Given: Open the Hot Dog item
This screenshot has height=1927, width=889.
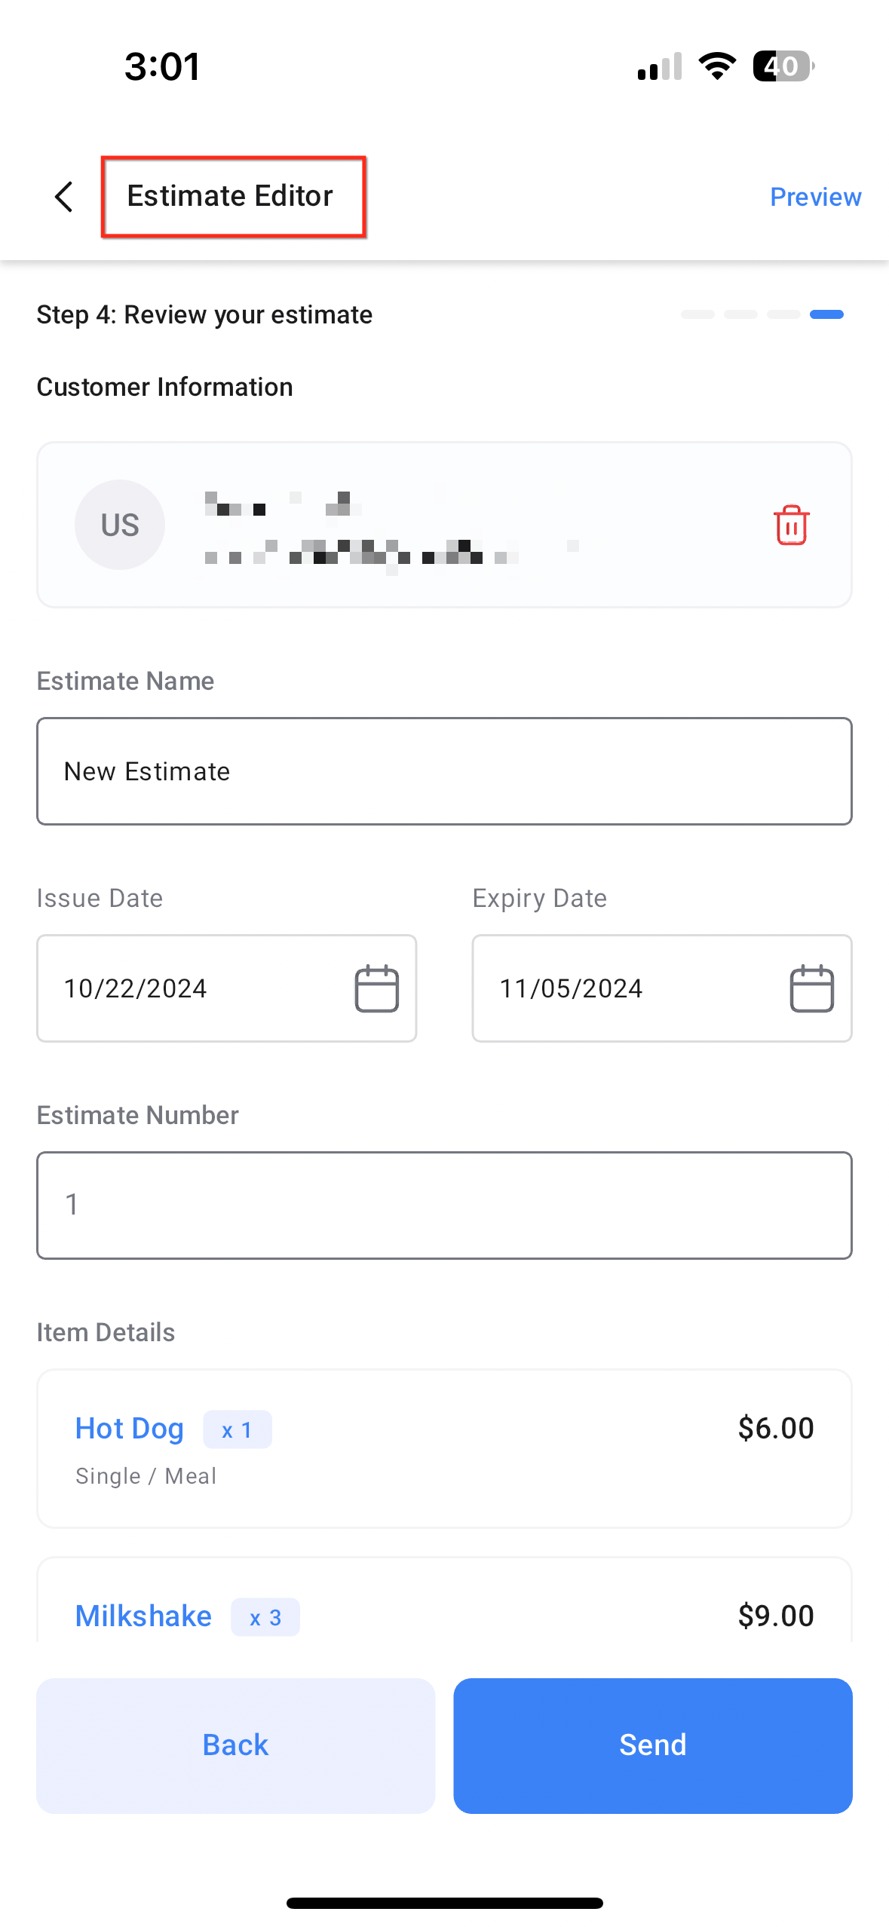Looking at the screenshot, I should click(444, 1449).
